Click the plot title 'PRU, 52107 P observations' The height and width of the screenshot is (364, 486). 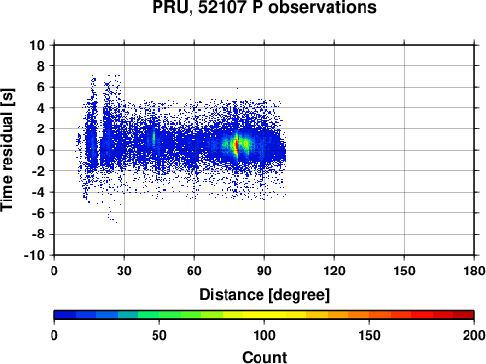264,7
